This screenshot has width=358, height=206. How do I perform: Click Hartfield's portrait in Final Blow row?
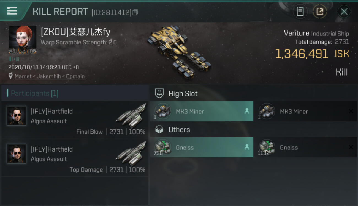[x=17, y=116]
